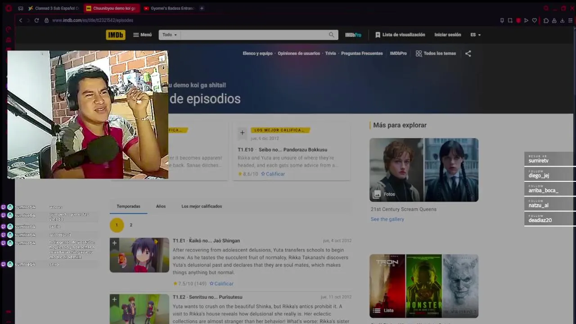The image size is (576, 324).
Task: Click the padlock site info icon
Action: (x=46, y=20)
